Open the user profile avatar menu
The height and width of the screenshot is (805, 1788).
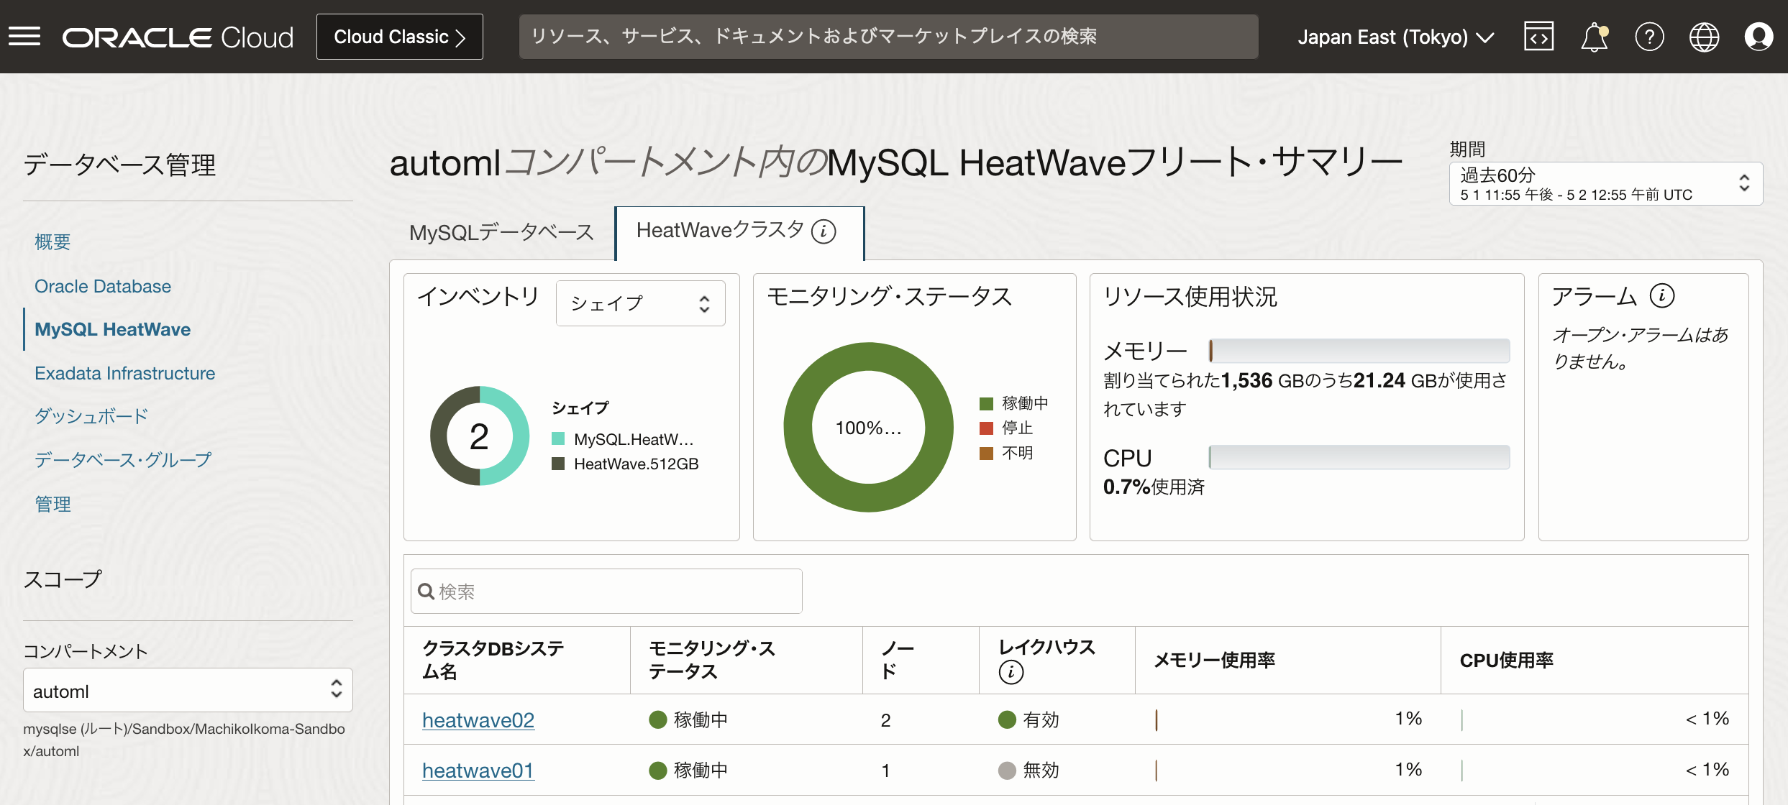[x=1759, y=37]
